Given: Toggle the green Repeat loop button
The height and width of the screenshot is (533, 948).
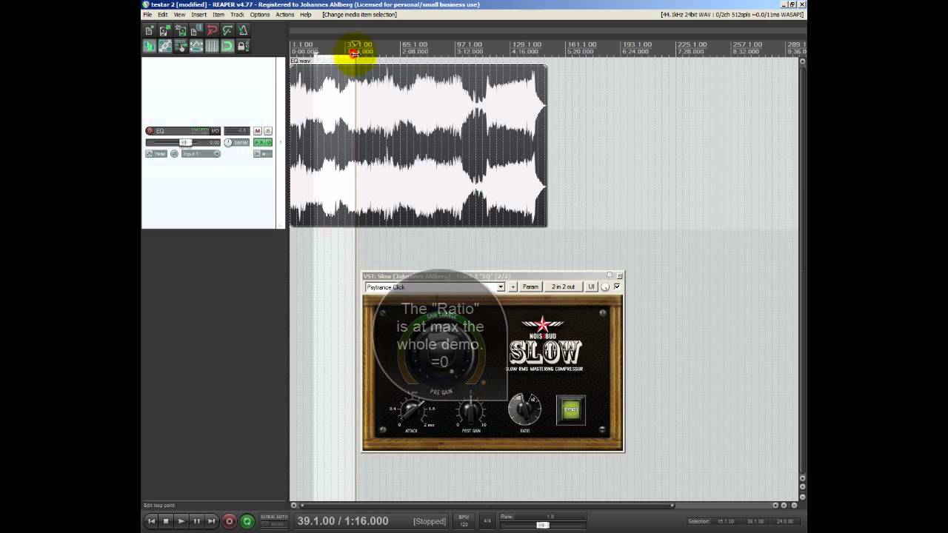Looking at the screenshot, I should [247, 521].
